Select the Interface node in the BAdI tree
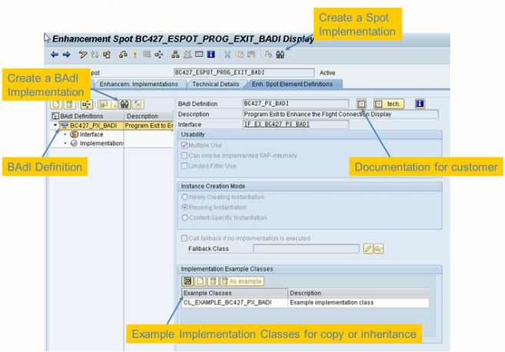 tap(91, 134)
